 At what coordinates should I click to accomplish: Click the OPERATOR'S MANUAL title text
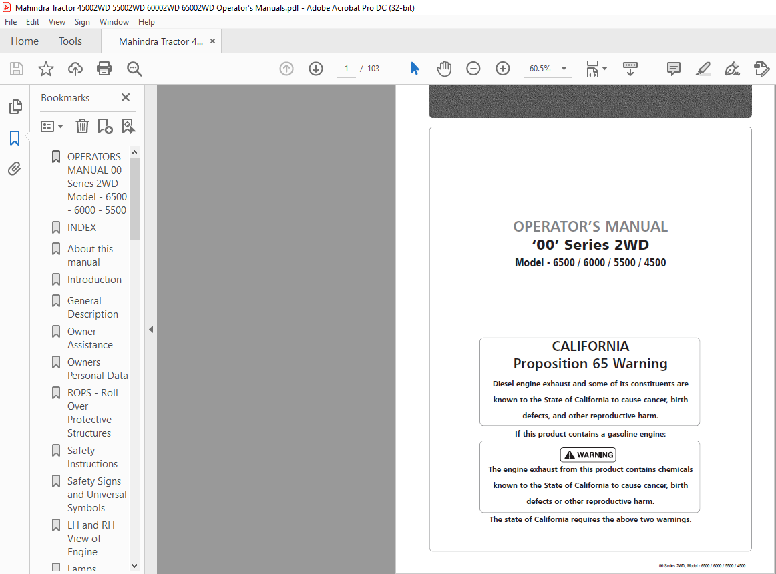coord(590,226)
